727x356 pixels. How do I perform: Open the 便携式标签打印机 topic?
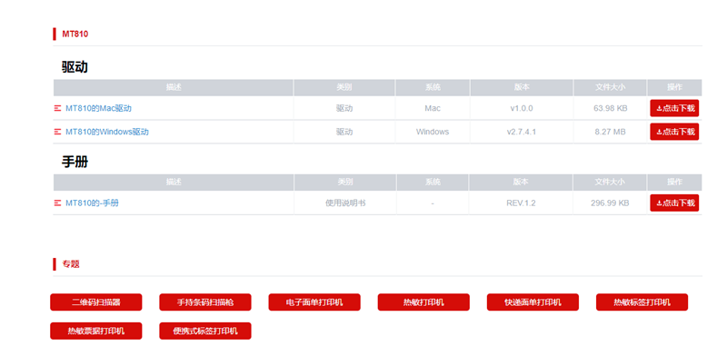click(x=205, y=331)
